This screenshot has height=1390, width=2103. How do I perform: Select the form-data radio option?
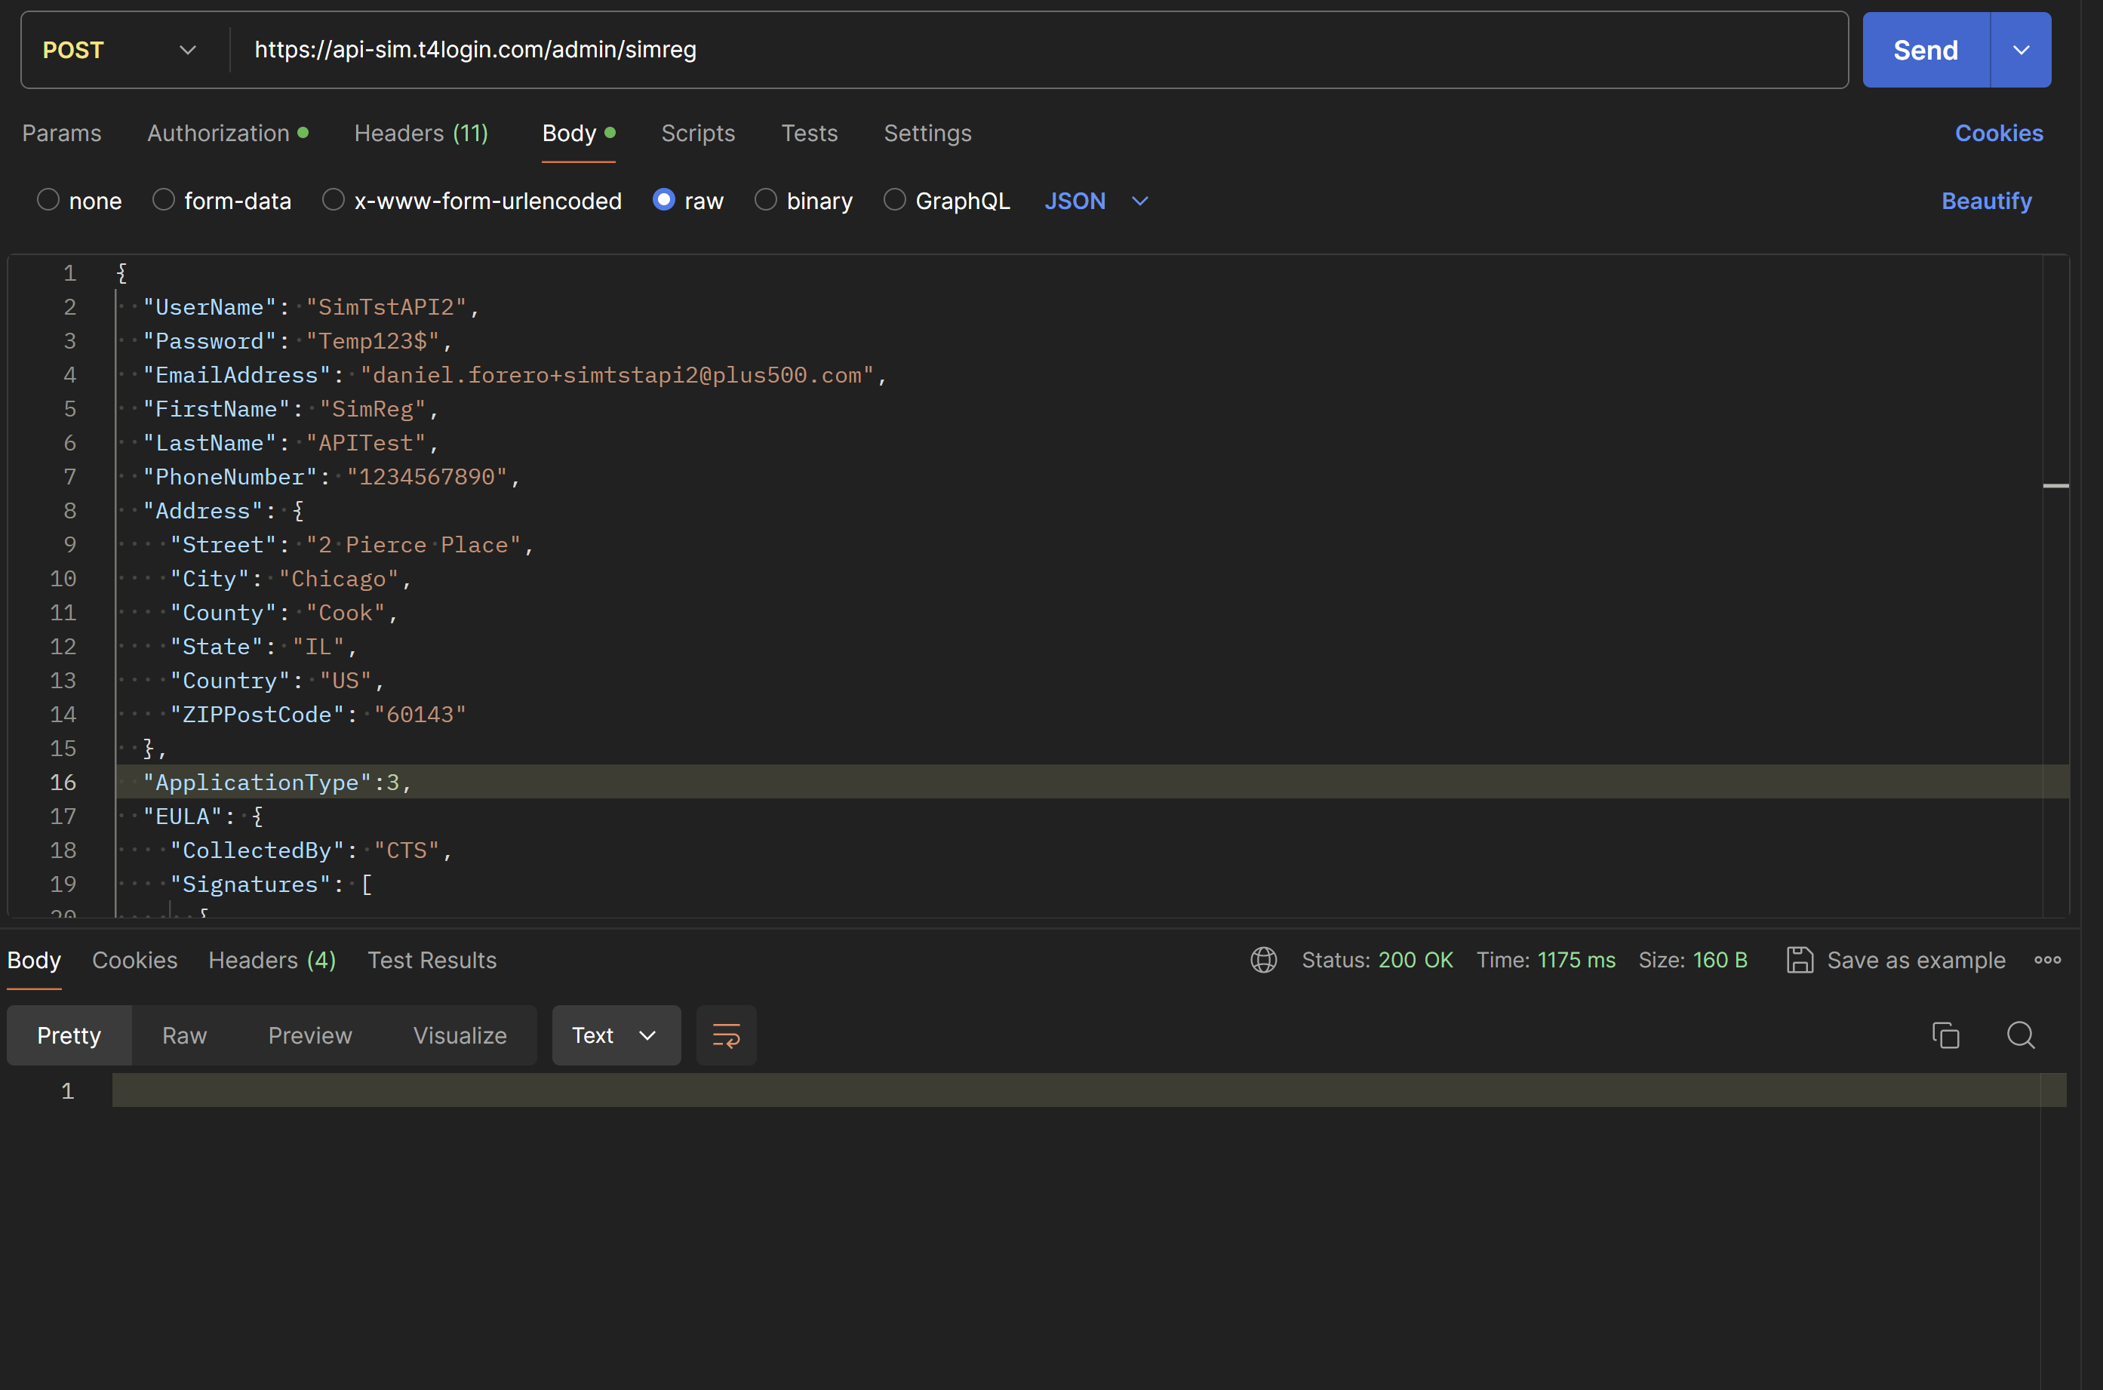[x=164, y=200]
